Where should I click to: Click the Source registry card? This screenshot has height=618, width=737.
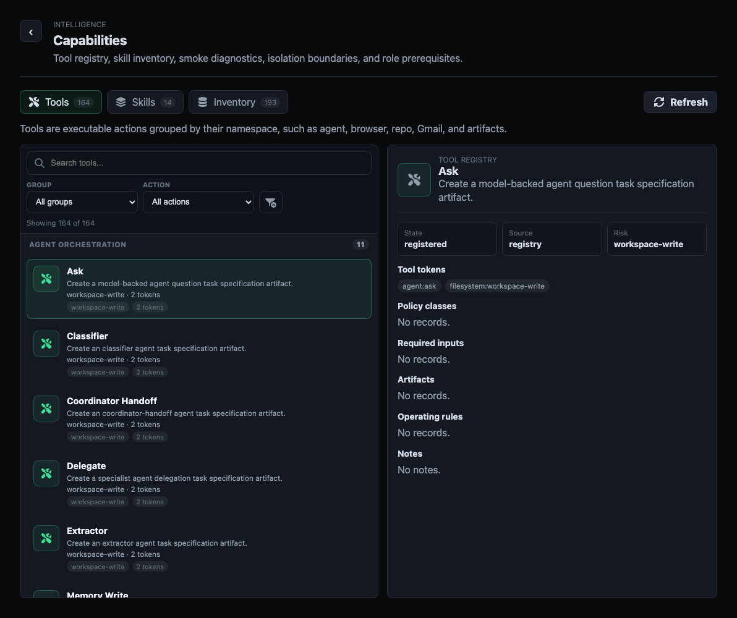pyautogui.click(x=552, y=239)
